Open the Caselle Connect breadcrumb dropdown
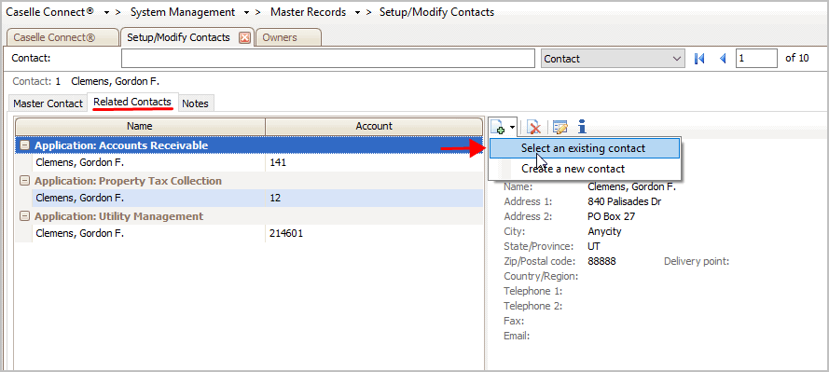Viewport: 829px width, 372px height. point(107,12)
